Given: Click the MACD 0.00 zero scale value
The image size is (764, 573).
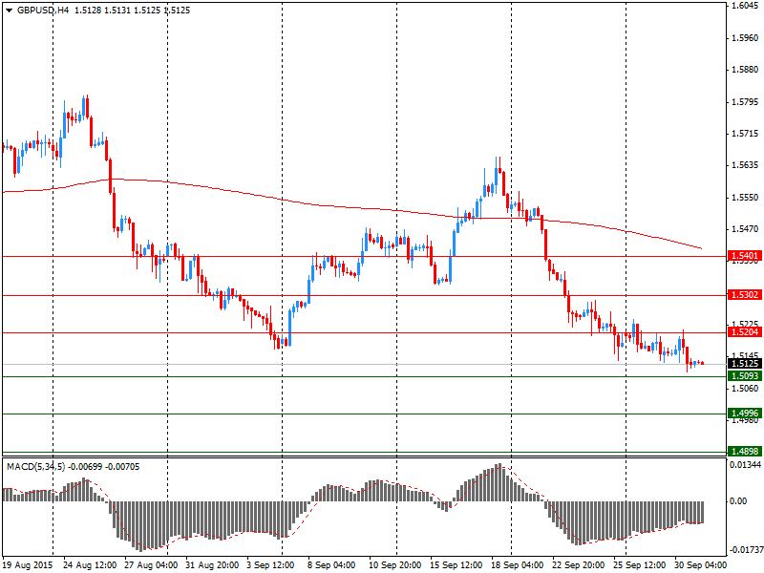Looking at the screenshot, I should [738, 500].
